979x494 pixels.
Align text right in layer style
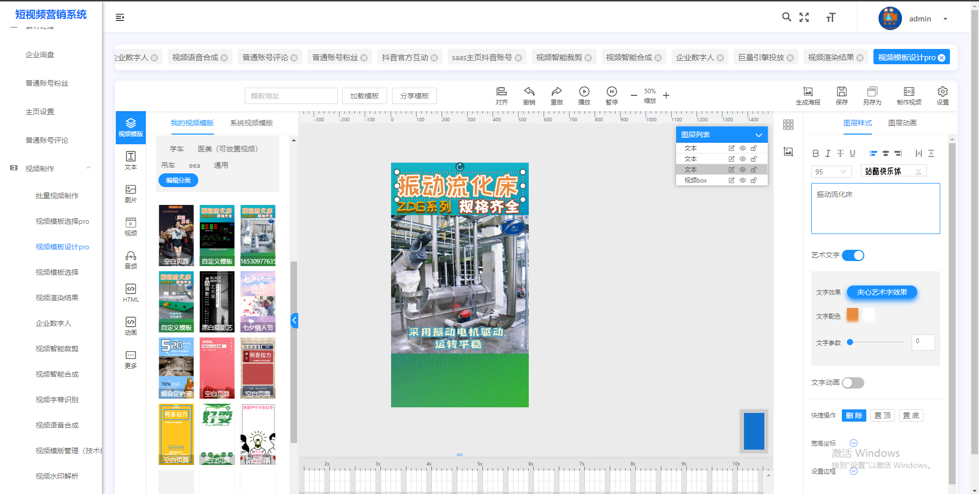898,153
